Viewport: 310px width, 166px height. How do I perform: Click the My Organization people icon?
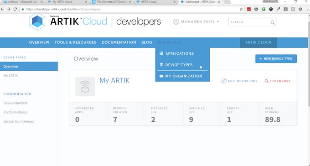[161, 76]
